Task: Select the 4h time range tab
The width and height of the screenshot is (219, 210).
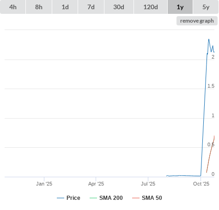Action: point(13,7)
